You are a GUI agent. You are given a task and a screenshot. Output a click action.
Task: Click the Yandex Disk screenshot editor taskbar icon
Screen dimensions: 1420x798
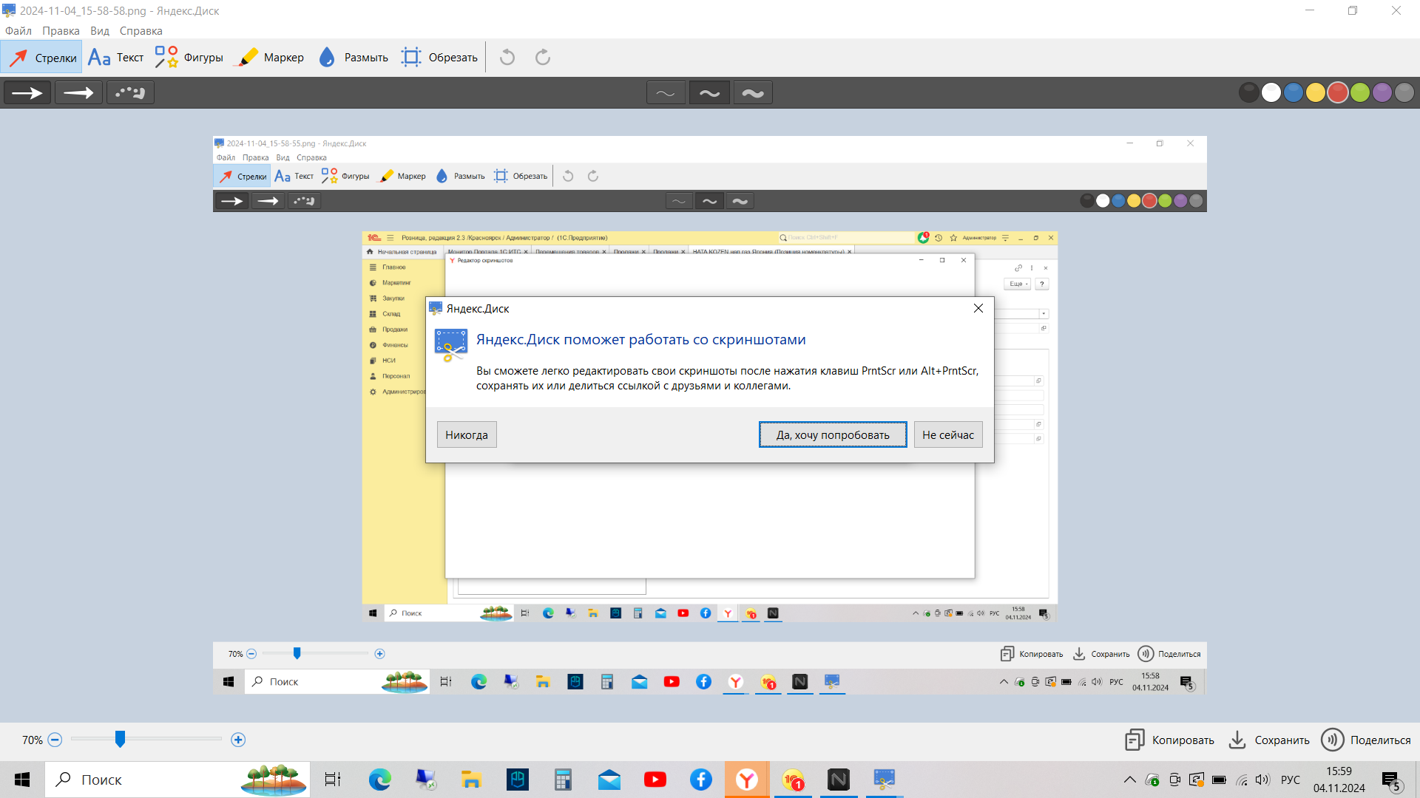pos(885,780)
